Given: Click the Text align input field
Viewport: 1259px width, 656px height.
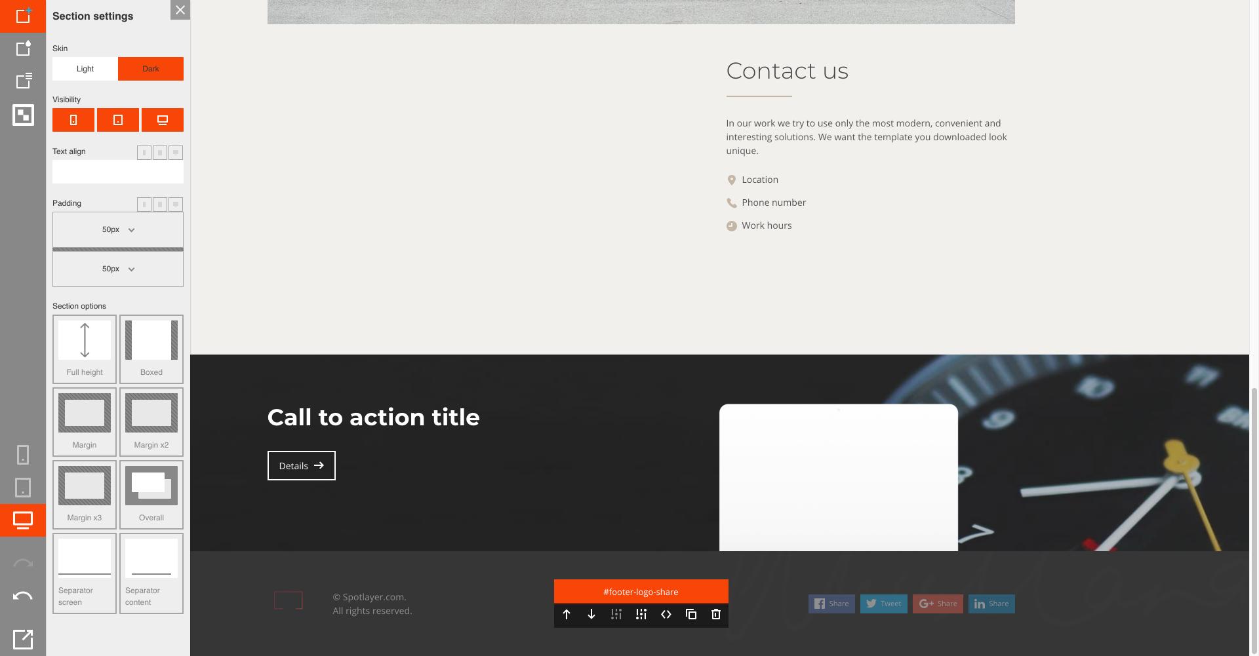Looking at the screenshot, I should (118, 172).
